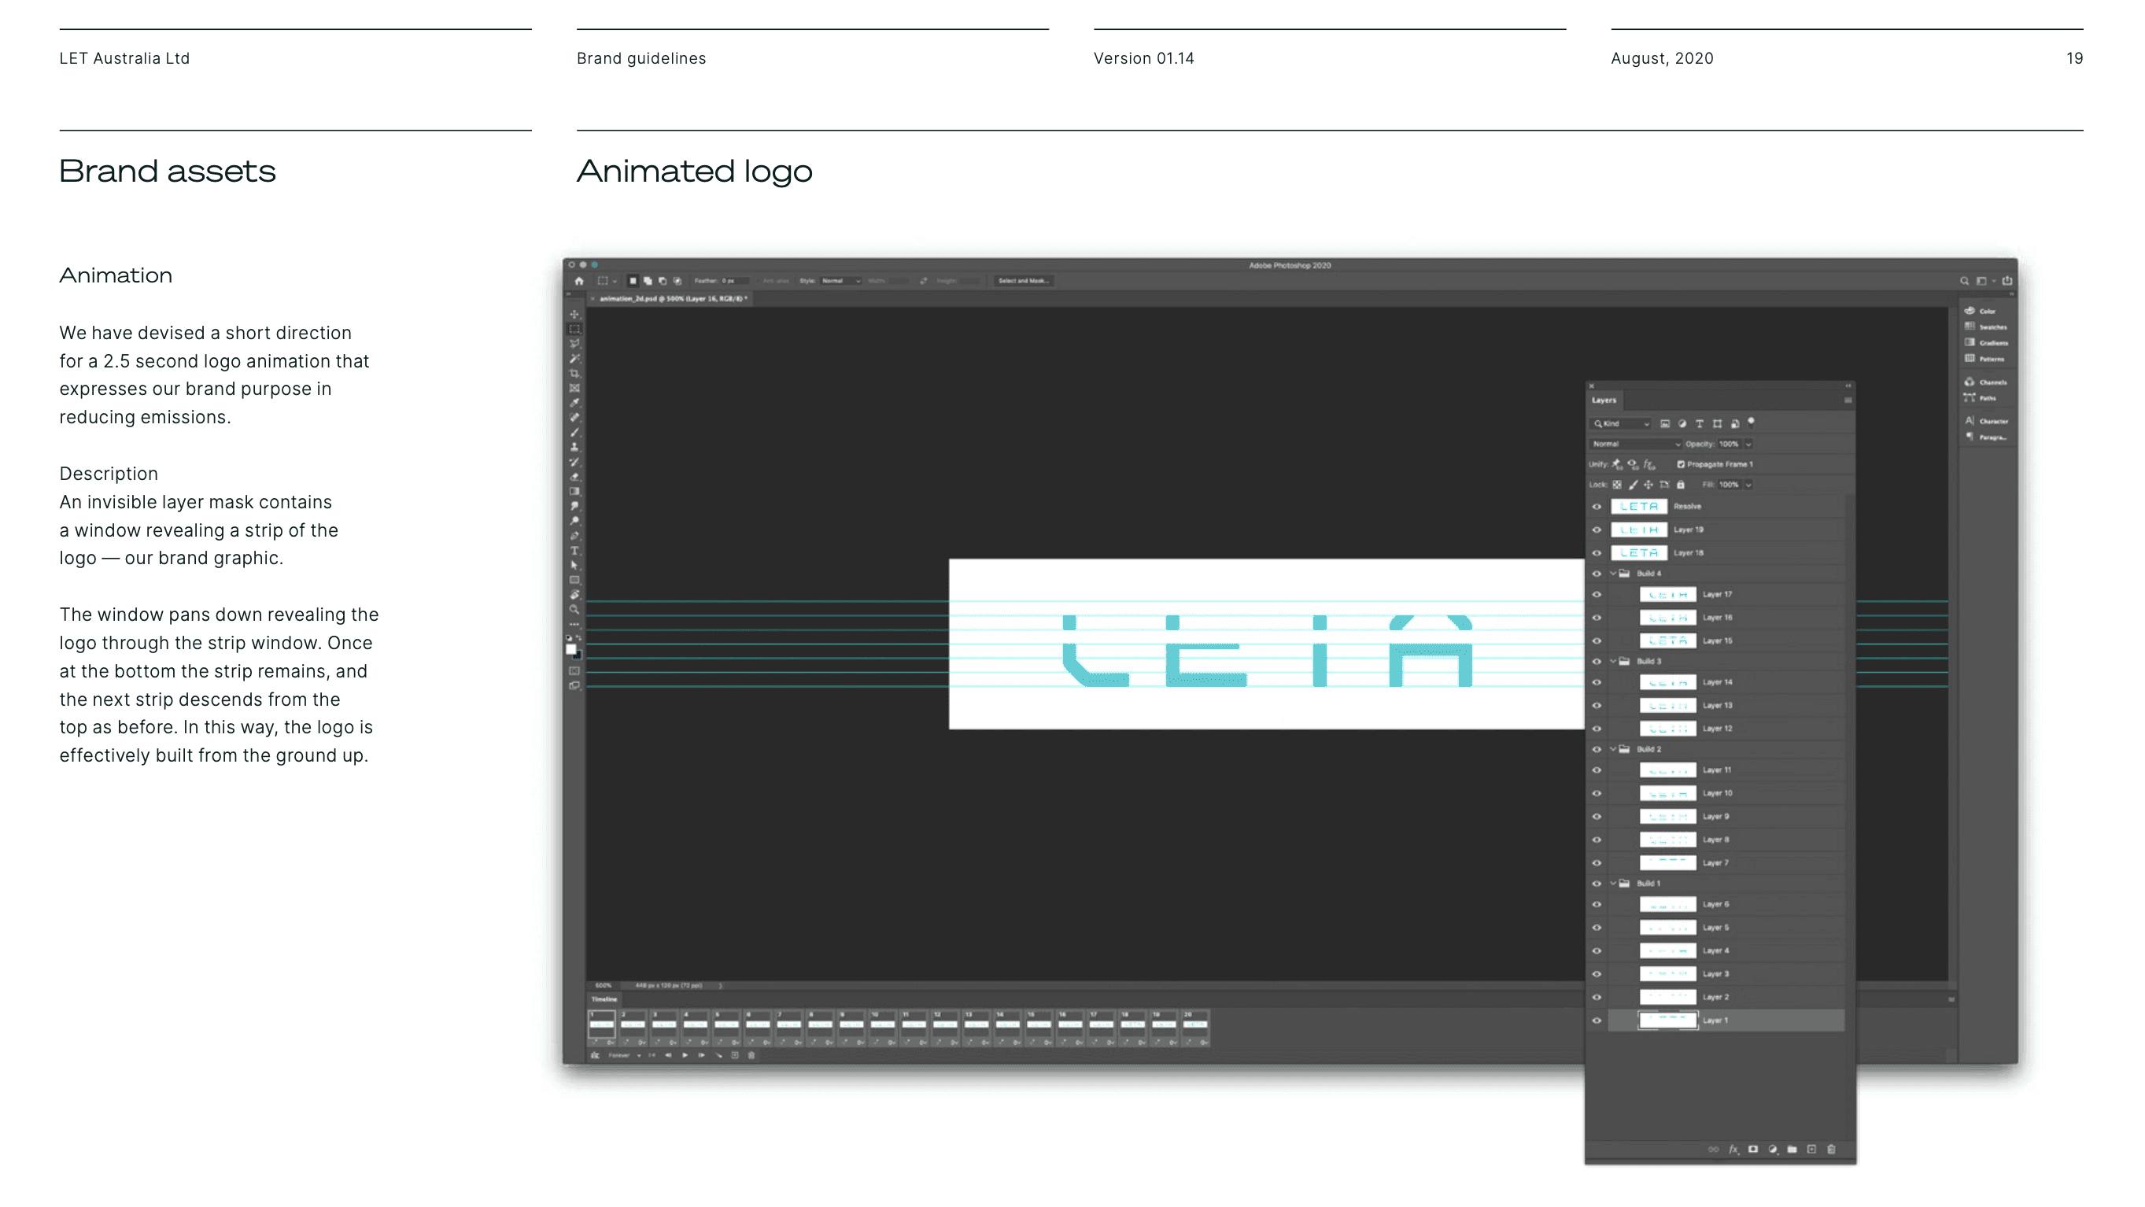Screen dimensions: 2145x1207
Task: Select the Zoom tool in toolbar
Action: 574,609
